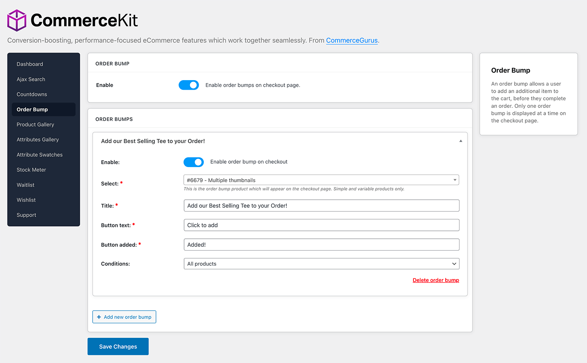Select Order Bump in the sidebar
The image size is (587, 363).
[x=44, y=110]
